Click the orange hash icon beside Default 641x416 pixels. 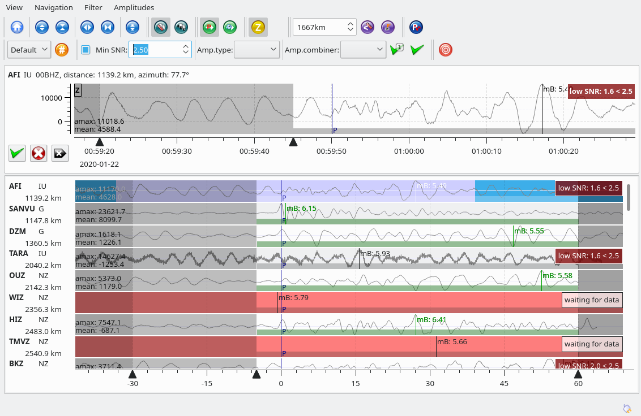[62, 50]
